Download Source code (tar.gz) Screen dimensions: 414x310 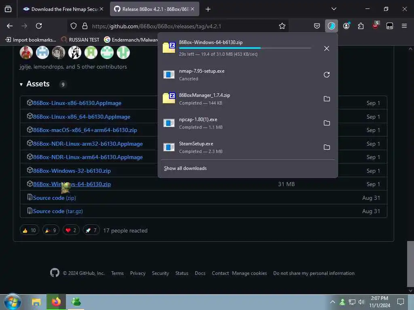58,212
